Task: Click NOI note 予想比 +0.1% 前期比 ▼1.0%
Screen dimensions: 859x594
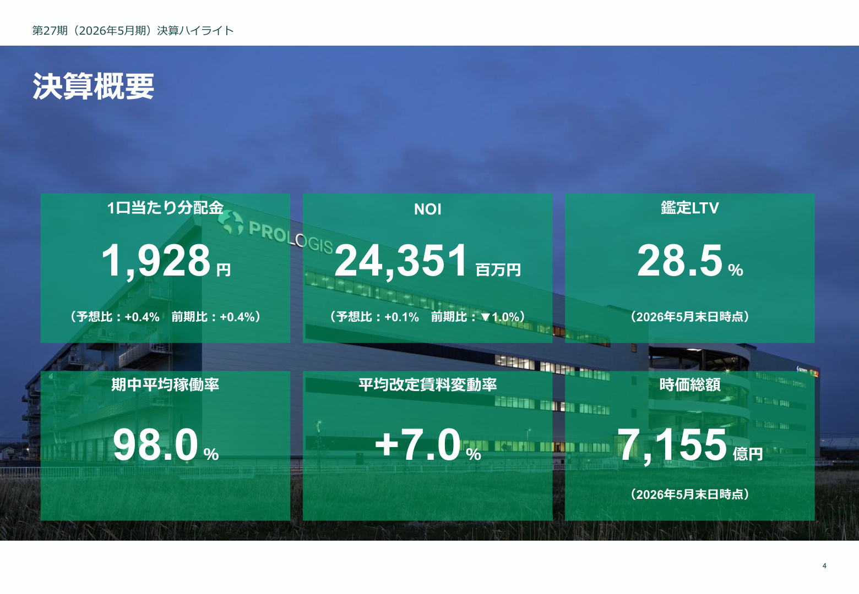Action: 428,317
